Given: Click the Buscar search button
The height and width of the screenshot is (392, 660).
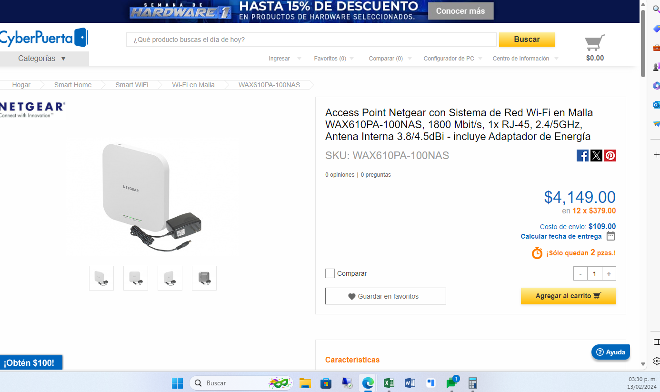Looking at the screenshot, I should point(527,40).
